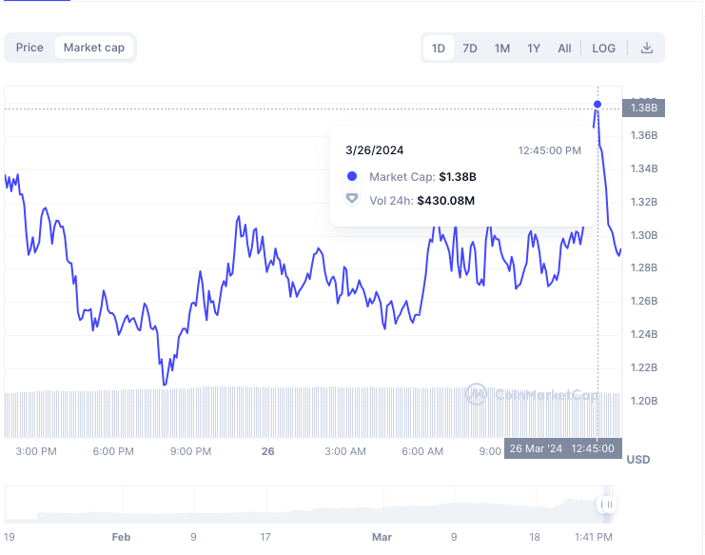Click the 6:00 AM x-axis label
The height and width of the screenshot is (555, 705).
(422, 451)
